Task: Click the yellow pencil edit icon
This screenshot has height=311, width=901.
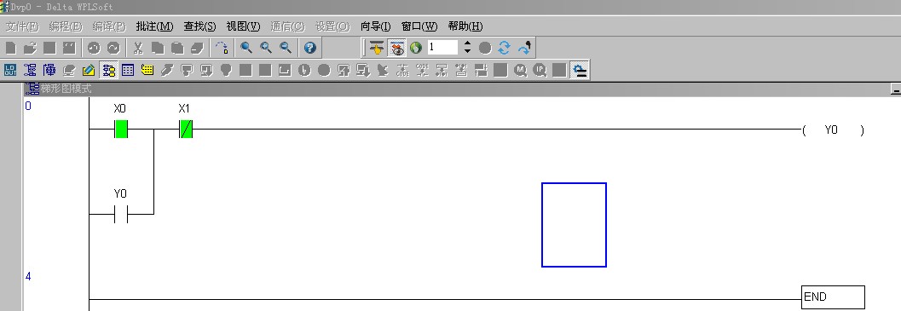Action: click(89, 70)
